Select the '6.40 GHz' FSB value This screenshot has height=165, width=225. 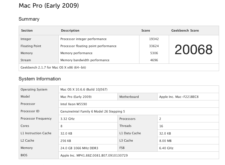(x=166, y=148)
